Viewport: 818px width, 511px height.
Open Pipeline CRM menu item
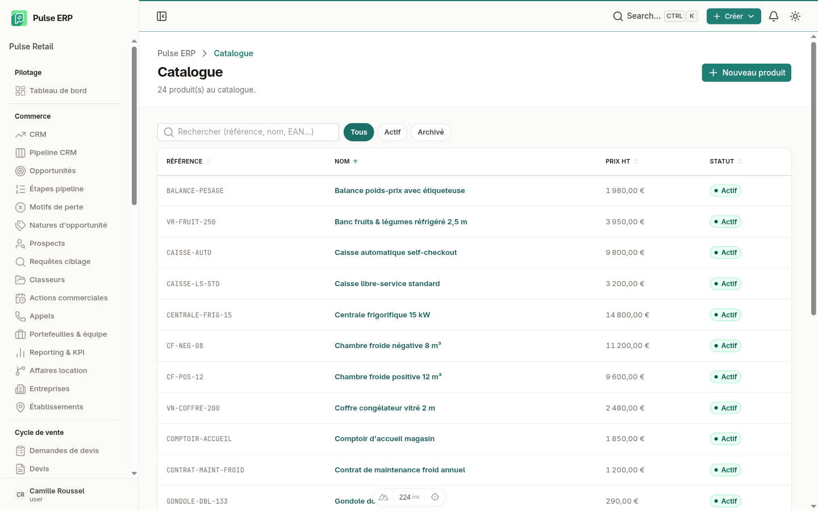(65, 153)
